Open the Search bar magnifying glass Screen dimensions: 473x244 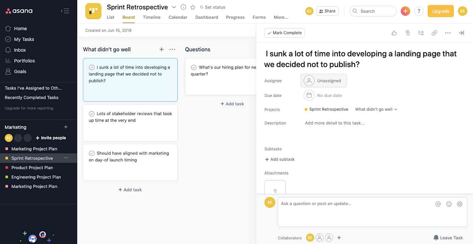(x=355, y=11)
